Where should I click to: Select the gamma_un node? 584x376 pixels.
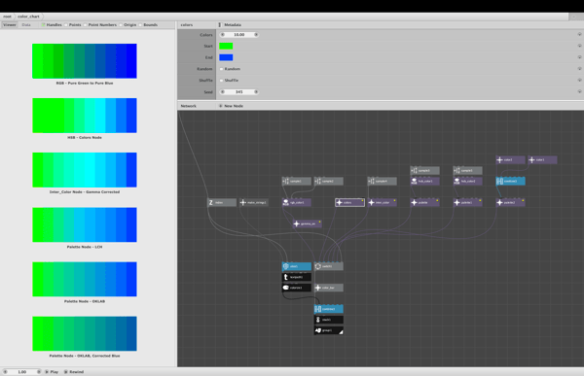[x=308, y=223]
